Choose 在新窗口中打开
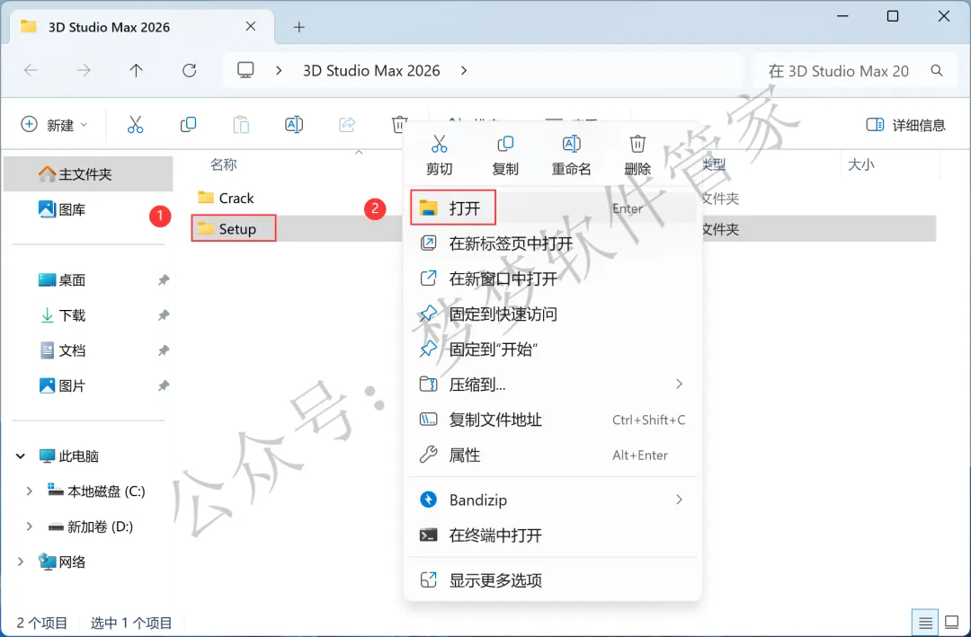The image size is (971, 637). click(x=551, y=279)
